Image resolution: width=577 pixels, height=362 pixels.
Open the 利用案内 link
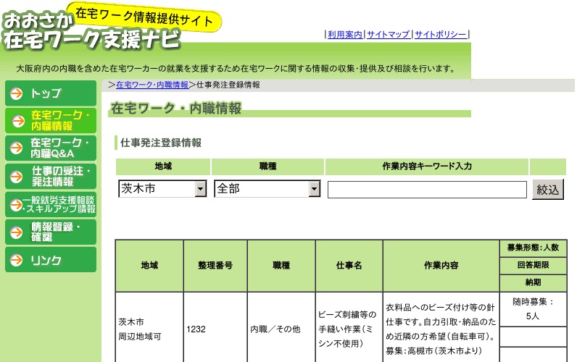tap(345, 34)
